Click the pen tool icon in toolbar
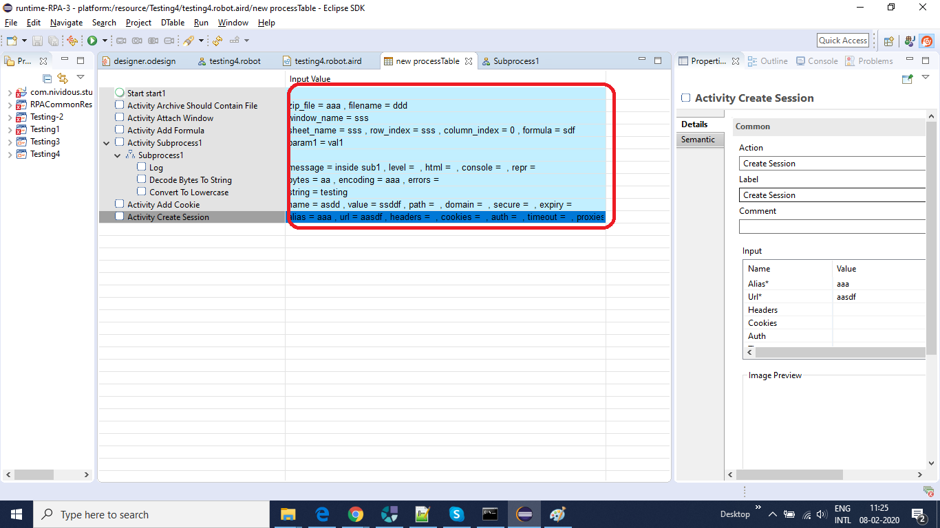This screenshot has height=528, width=940. tap(188, 41)
